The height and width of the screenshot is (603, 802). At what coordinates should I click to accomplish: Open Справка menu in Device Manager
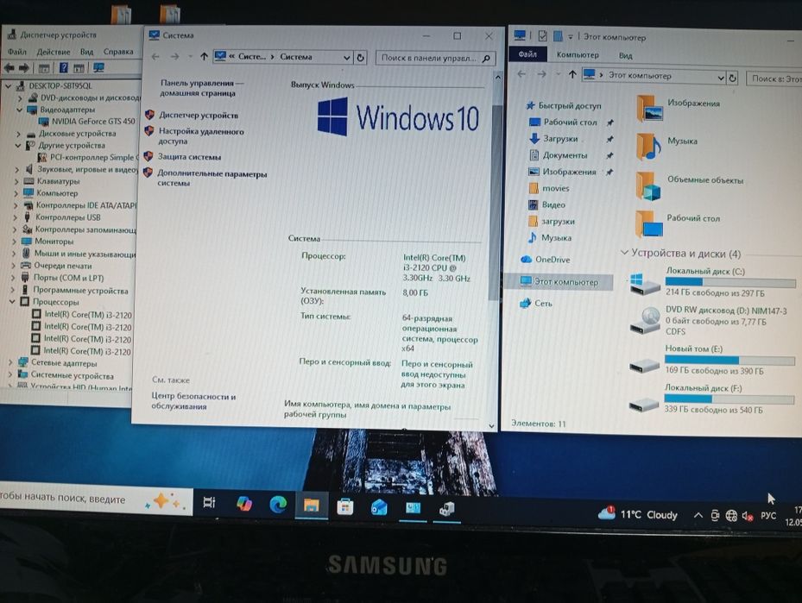point(118,52)
